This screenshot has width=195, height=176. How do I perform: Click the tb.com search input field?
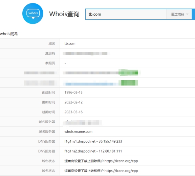tap(126, 14)
